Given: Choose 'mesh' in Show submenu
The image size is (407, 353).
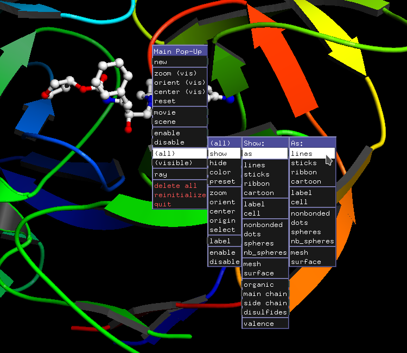Looking at the screenshot, I should pos(265,264).
